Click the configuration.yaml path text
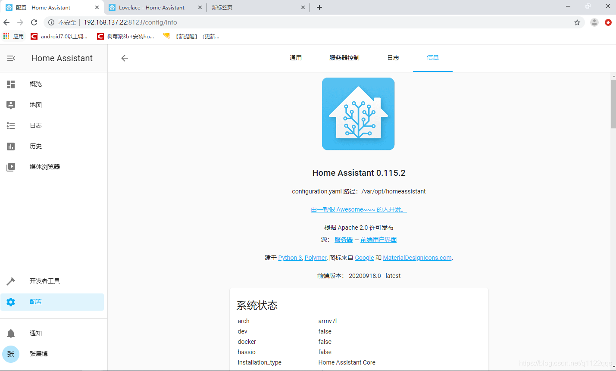 [359, 191]
